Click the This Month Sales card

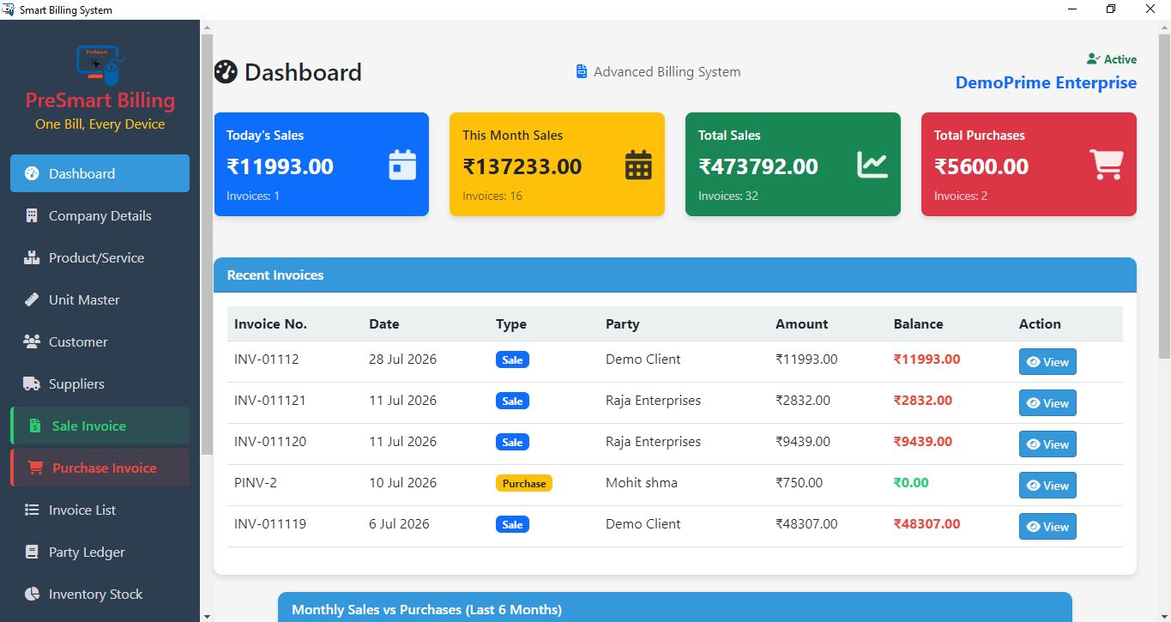coord(557,164)
